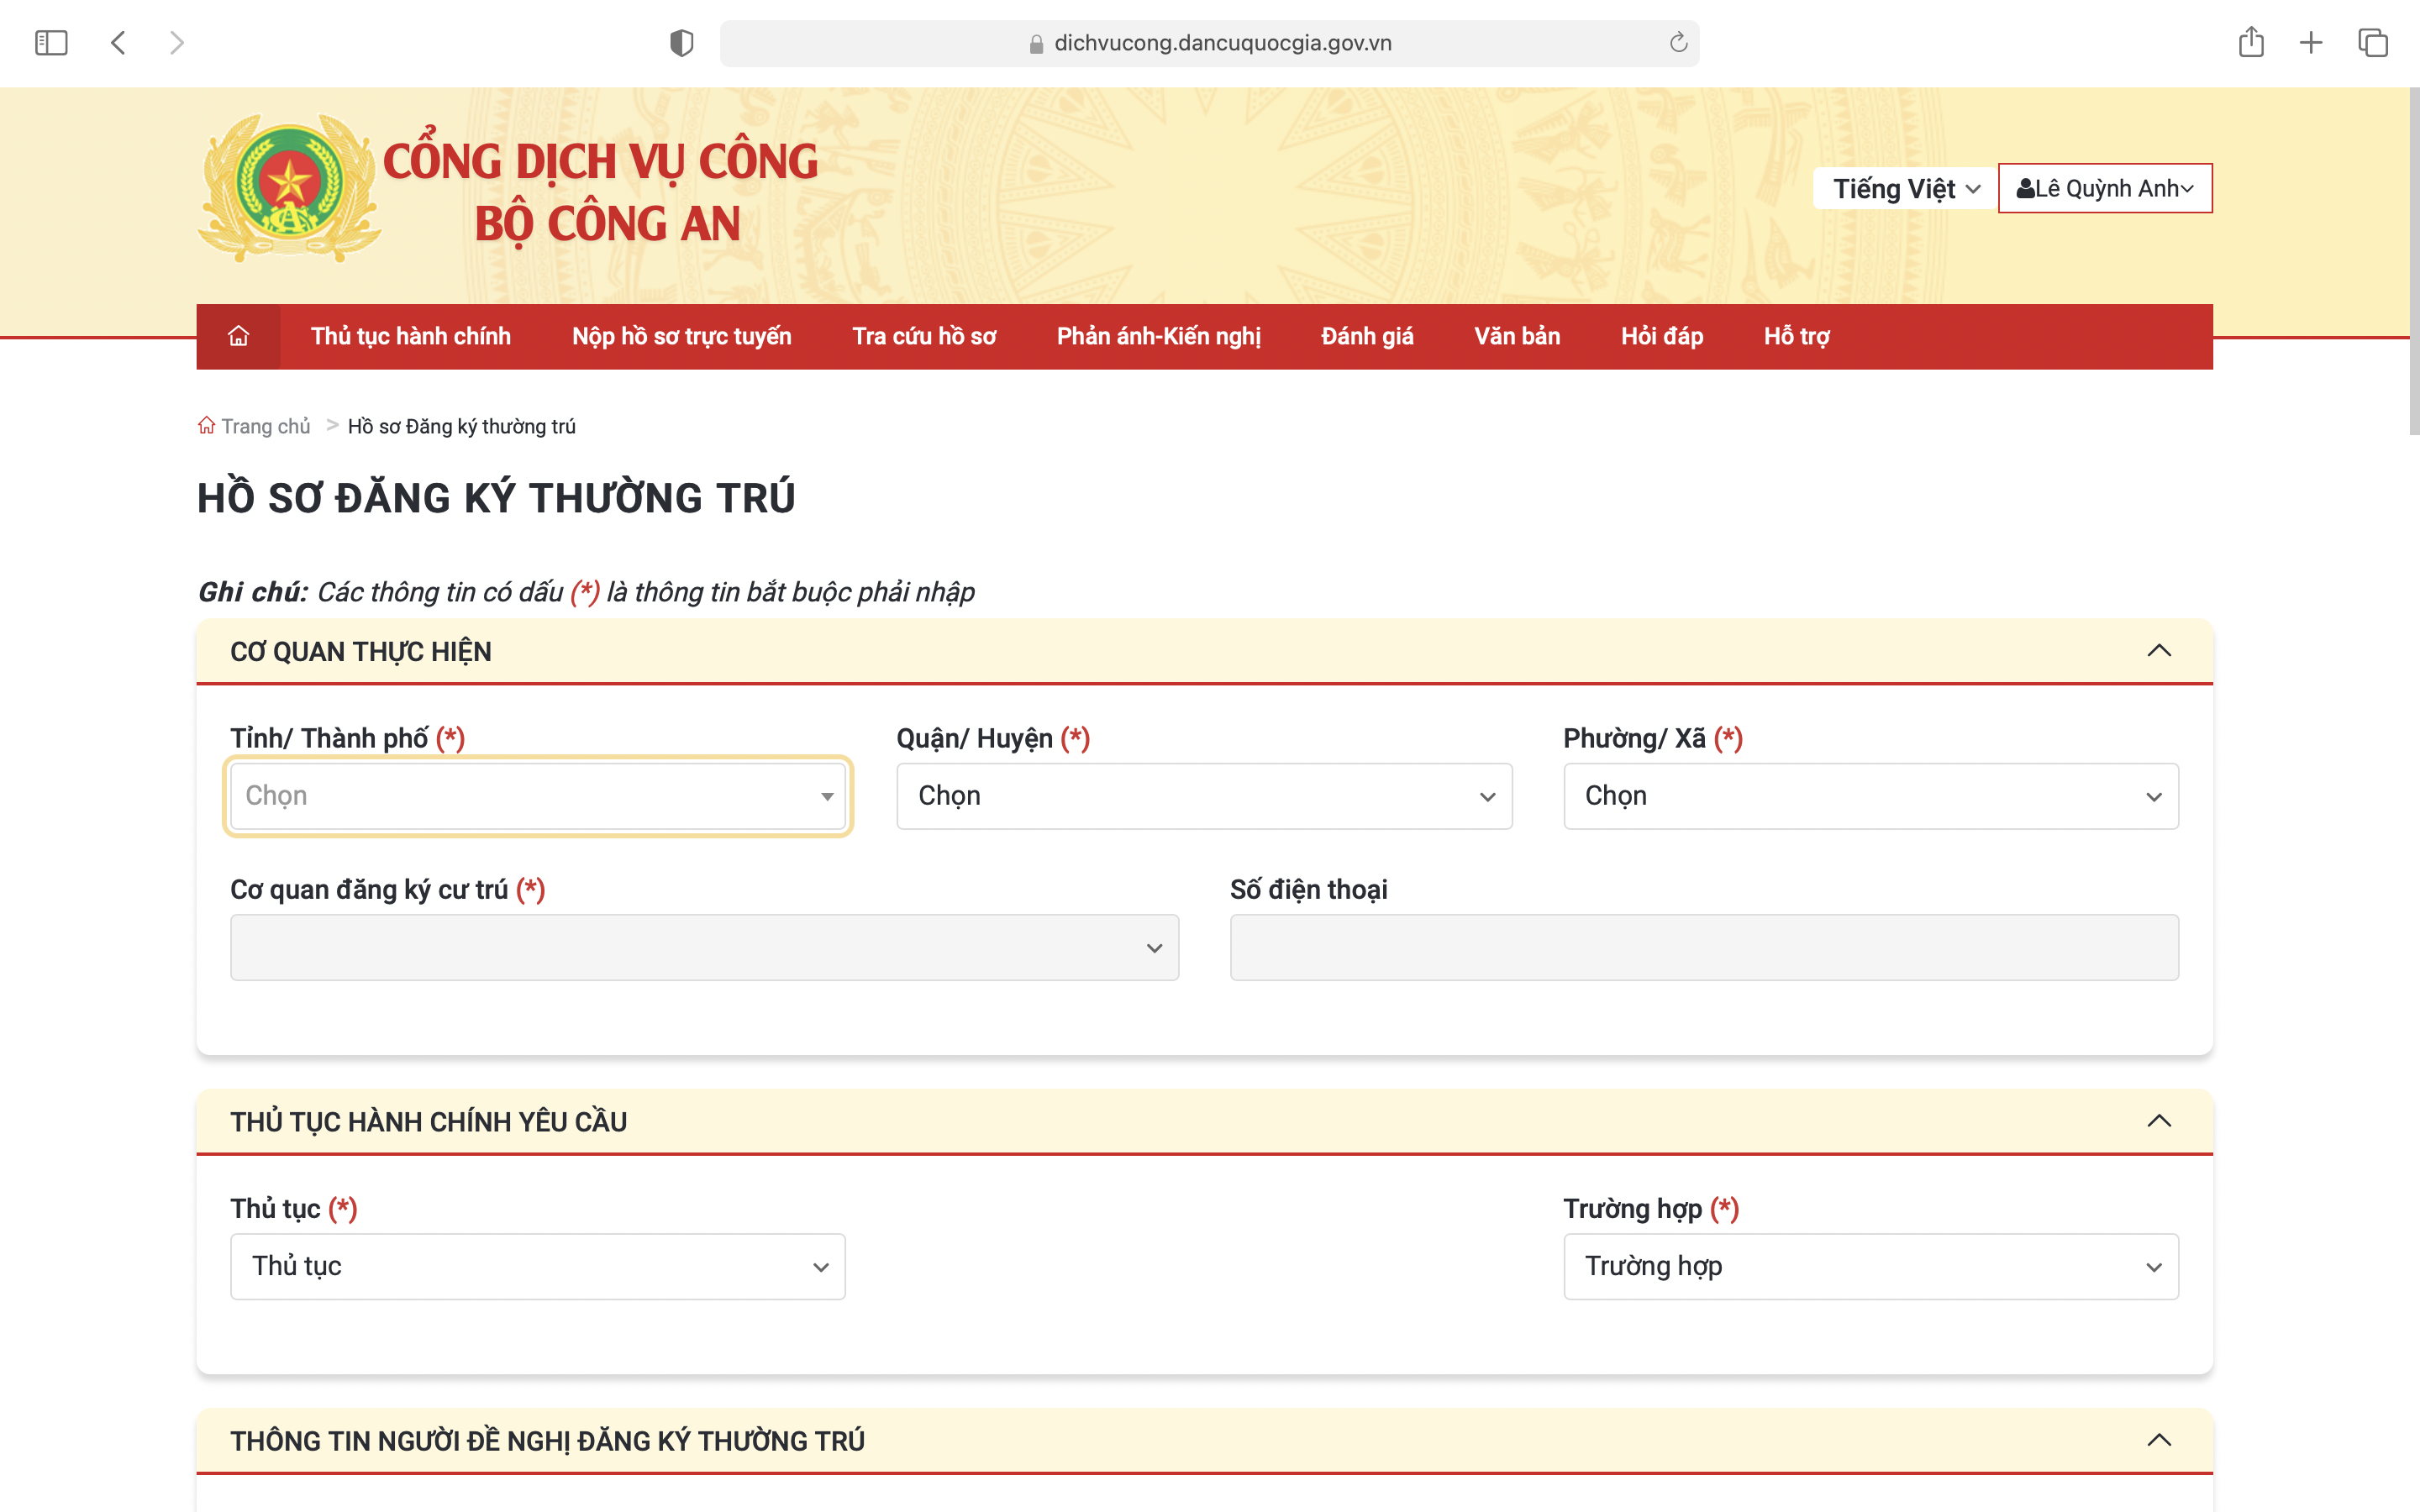The image size is (2420, 1512).
Task: Click the Bộ Công An emblem logo
Action: pos(289,187)
